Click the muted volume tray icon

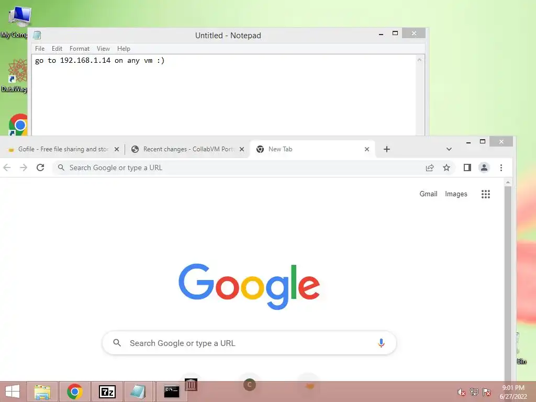461,392
